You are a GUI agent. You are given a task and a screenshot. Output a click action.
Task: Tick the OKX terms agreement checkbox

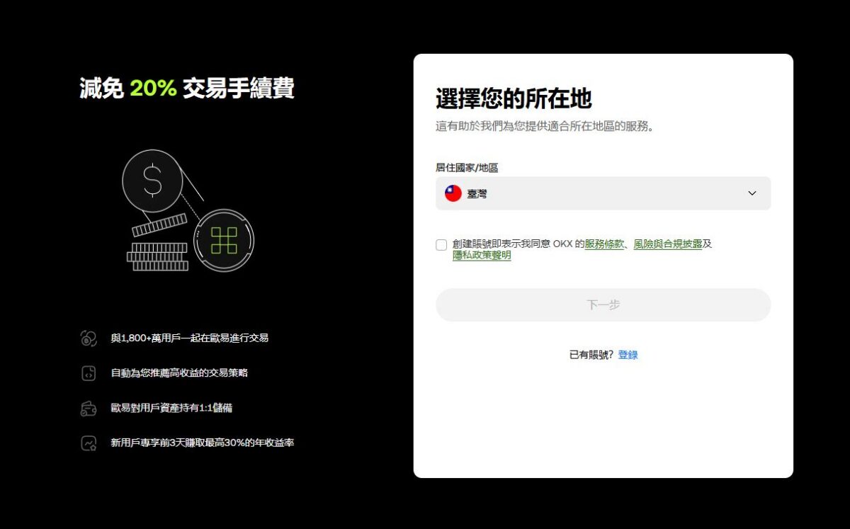(441, 245)
